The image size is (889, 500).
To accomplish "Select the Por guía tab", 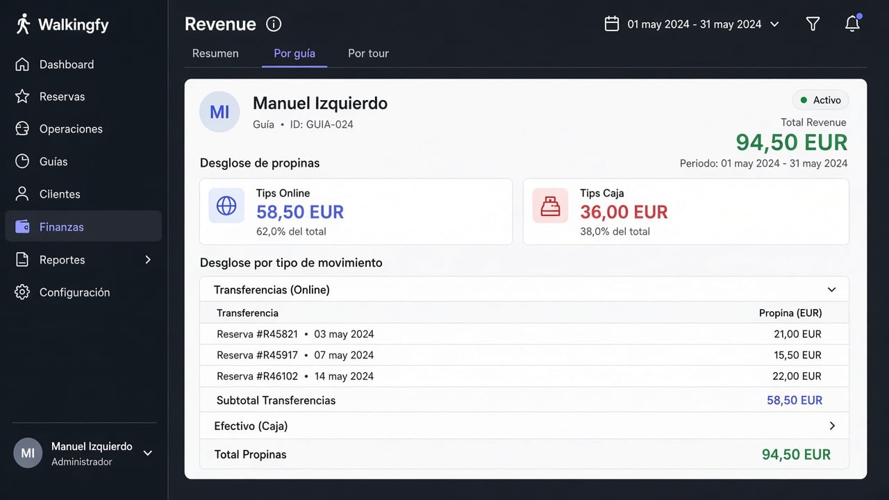I will point(294,53).
